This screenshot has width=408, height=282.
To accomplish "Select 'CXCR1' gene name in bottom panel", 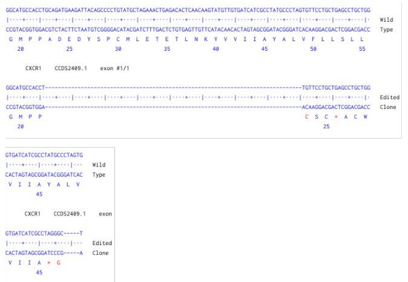I will coord(33,214).
